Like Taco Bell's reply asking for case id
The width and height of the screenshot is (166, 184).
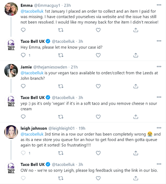click(x=98, y=55)
